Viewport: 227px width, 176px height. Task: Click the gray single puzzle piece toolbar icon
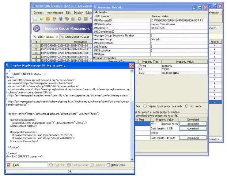[x=73, y=19]
